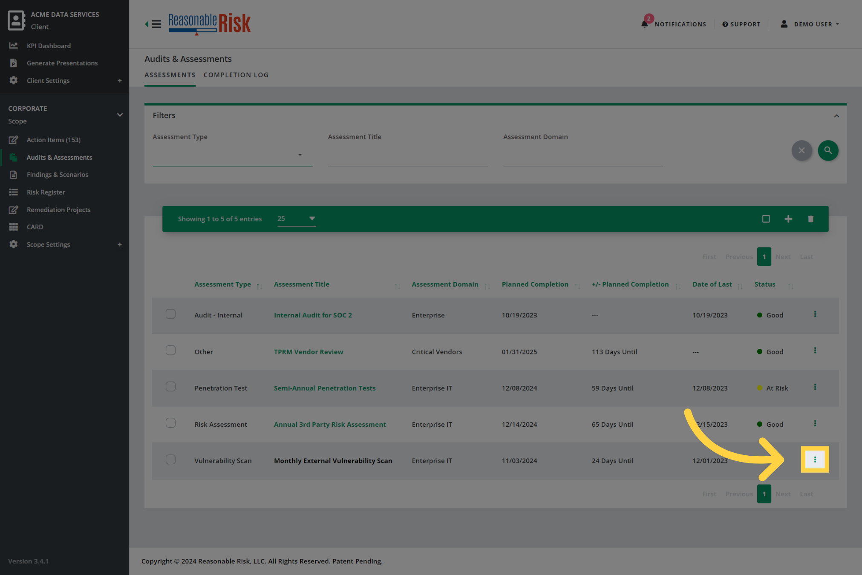
Task: Open options menu for Annual Risk Assessment row
Action: click(815, 423)
